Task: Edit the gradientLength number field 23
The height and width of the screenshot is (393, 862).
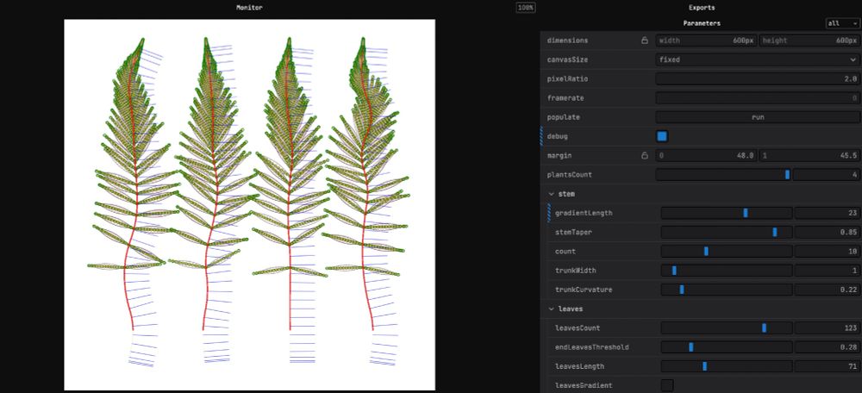Action: point(827,213)
